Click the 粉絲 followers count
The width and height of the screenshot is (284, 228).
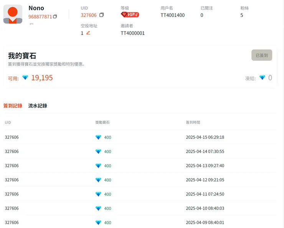(x=242, y=15)
